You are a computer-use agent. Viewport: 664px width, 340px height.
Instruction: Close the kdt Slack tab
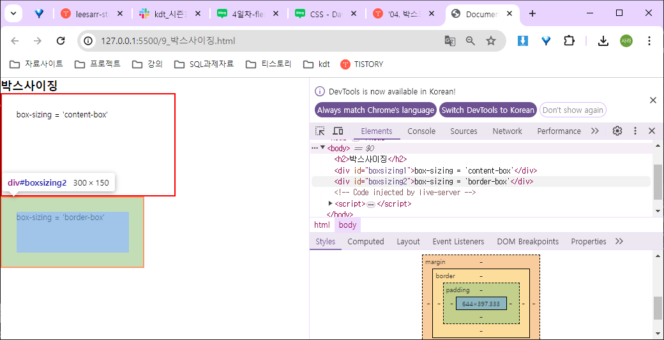coord(198,14)
